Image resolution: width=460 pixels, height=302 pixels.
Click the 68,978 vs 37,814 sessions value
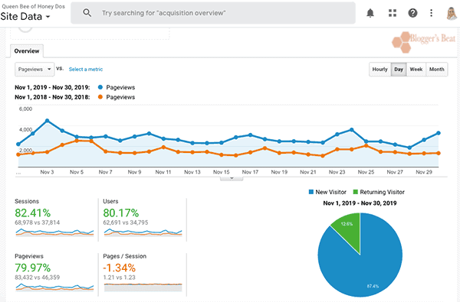point(38,222)
